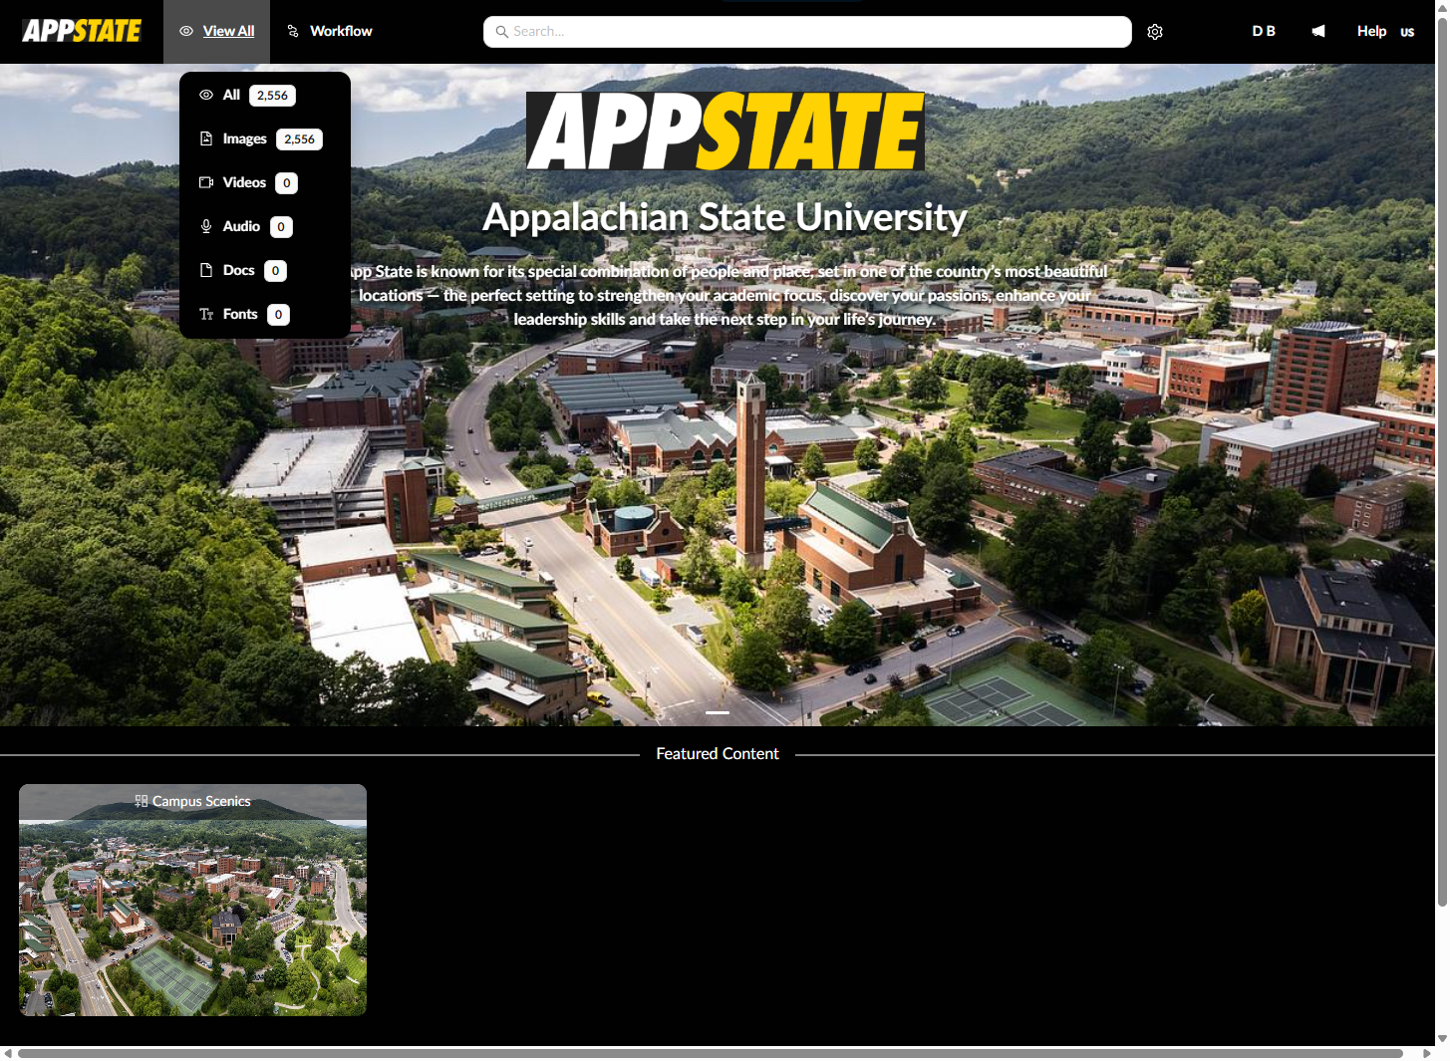
Task: Click the scroll right arrow on horizontal scrollbar
Action: point(1426,1053)
